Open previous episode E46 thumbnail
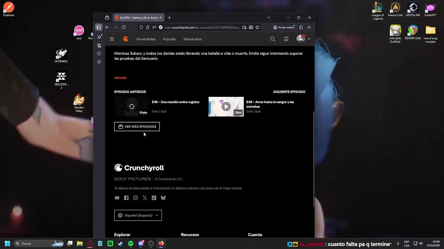The image size is (444, 249). 132,107
